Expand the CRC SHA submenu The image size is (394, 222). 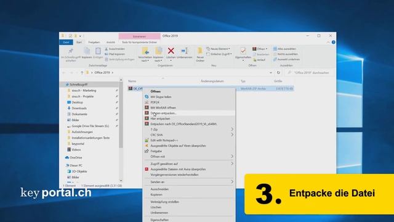click(232, 135)
